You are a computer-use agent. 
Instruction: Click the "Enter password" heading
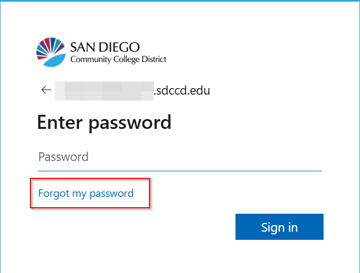point(104,122)
